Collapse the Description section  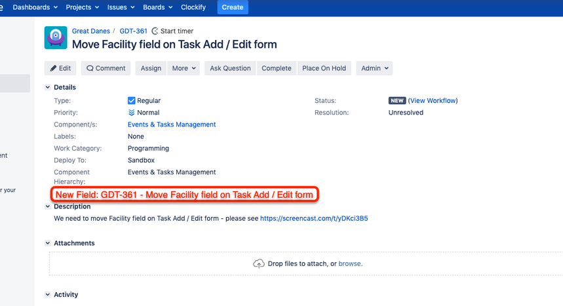(47, 206)
